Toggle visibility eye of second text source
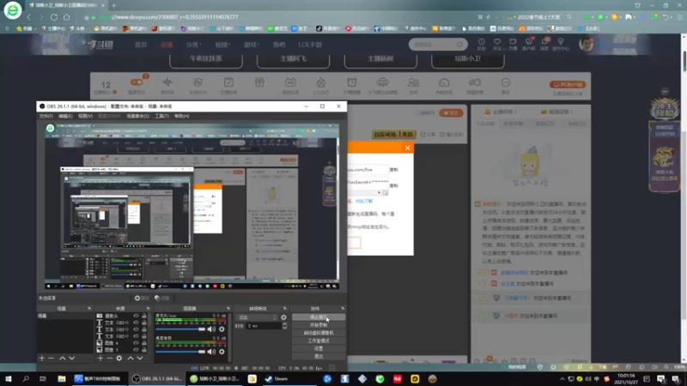The width and height of the screenshot is (687, 386). pyautogui.click(x=136, y=329)
